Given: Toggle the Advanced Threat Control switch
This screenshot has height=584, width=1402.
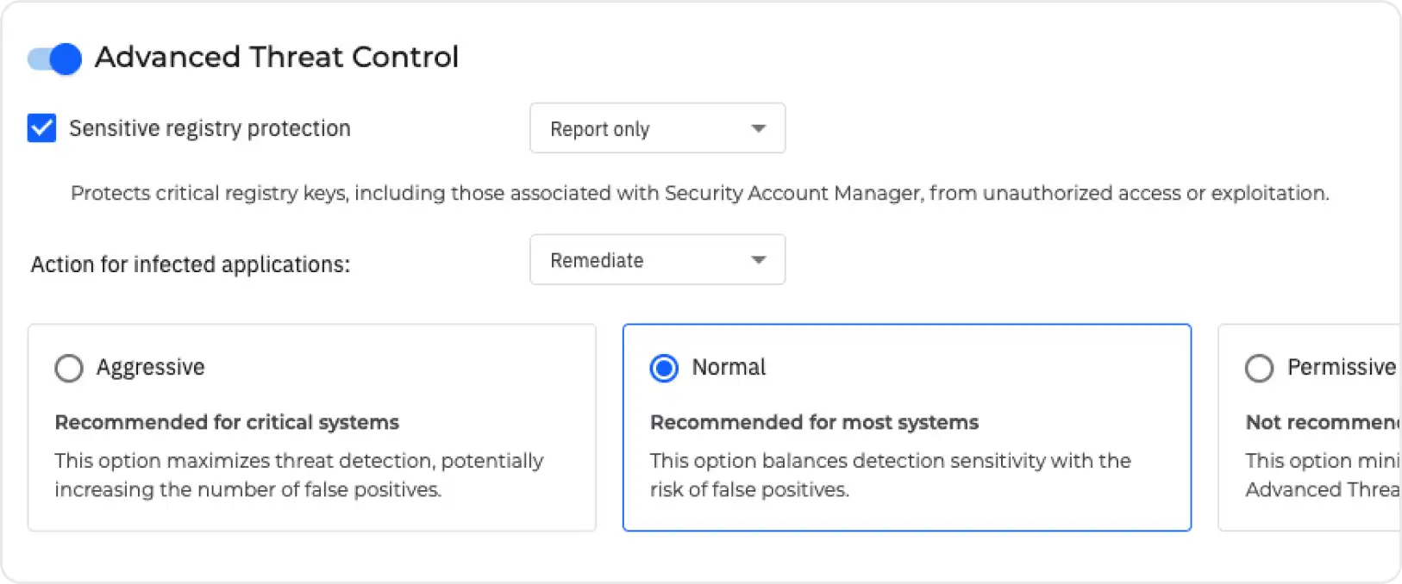Looking at the screenshot, I should 54,59.
